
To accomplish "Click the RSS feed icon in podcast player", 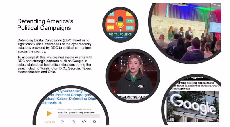I will click(x=63, y=122).
